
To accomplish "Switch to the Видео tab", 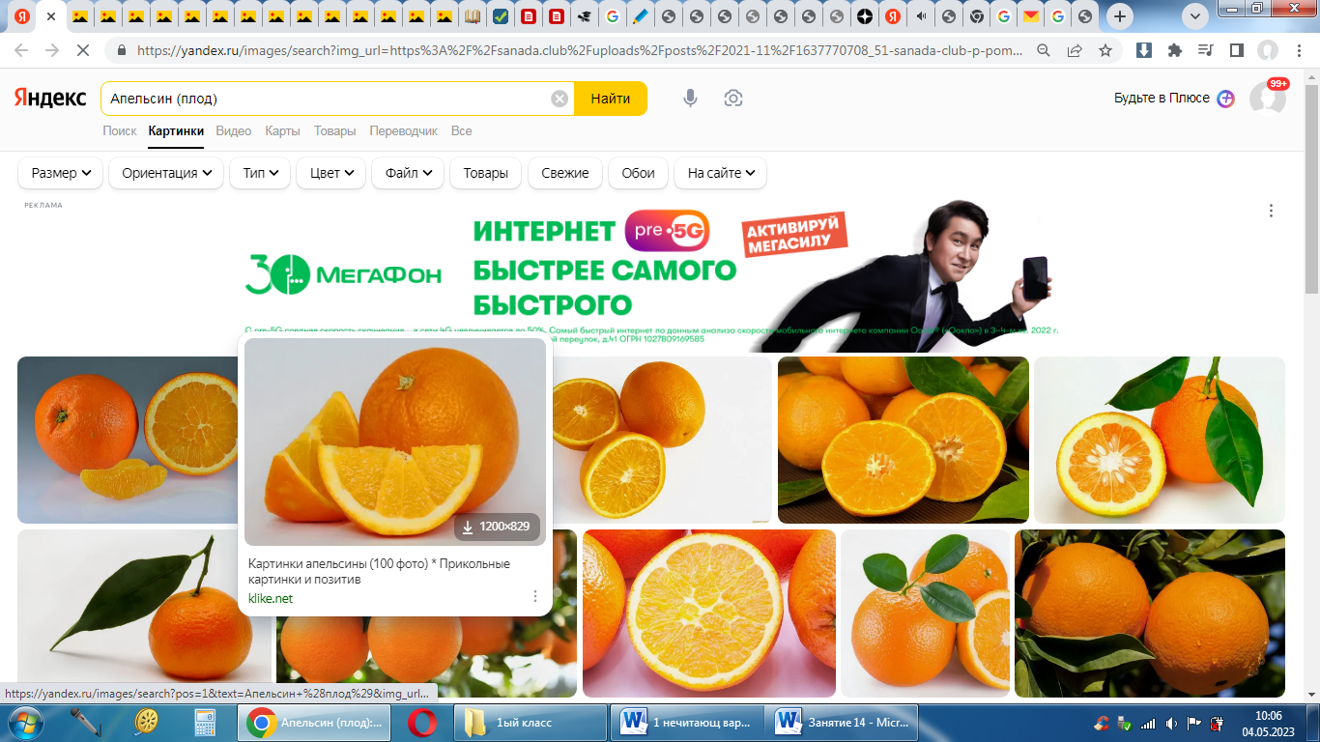I will [233, 130].
